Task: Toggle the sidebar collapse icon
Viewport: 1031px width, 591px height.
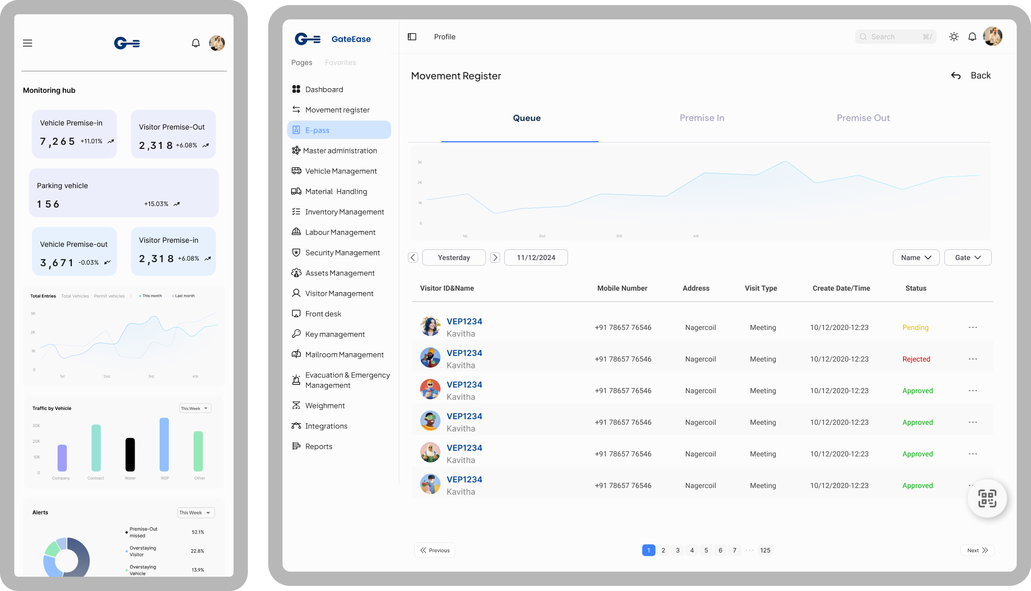Action: [412, 37]
